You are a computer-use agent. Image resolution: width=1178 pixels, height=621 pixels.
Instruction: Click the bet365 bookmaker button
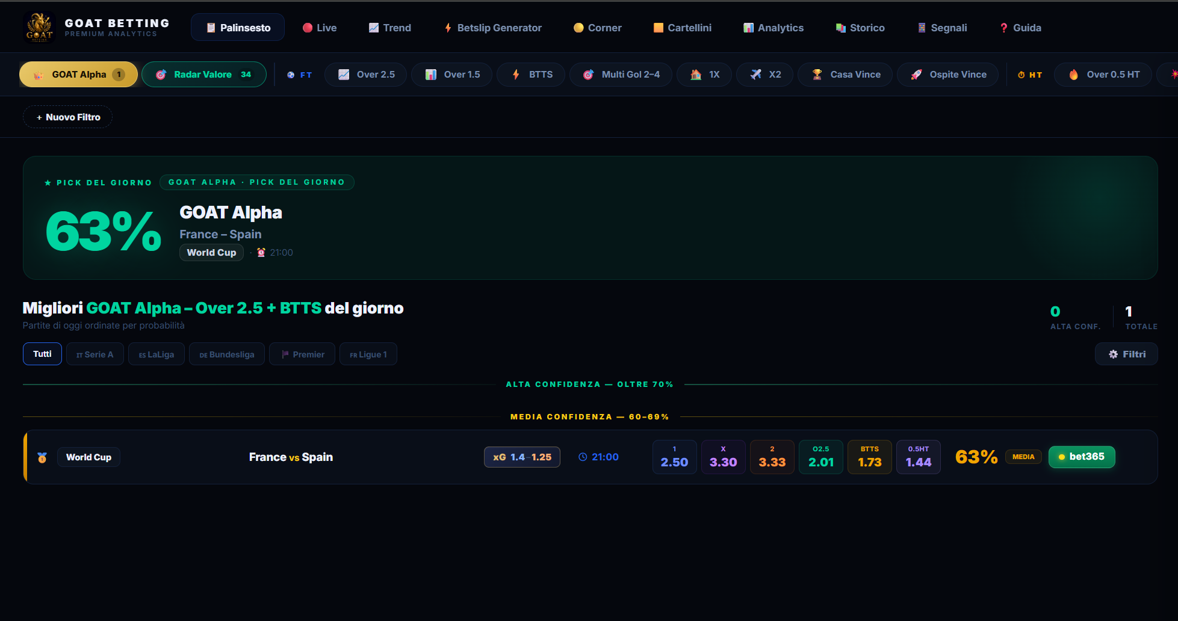click(1082, 457)
